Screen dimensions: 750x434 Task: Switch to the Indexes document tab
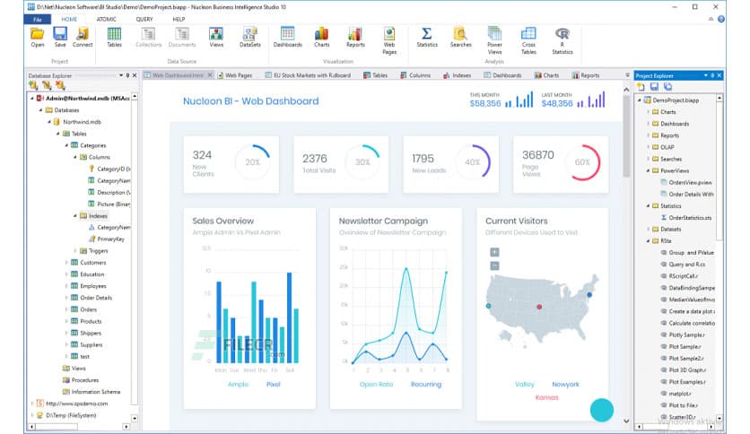click(x=457, y=75)
